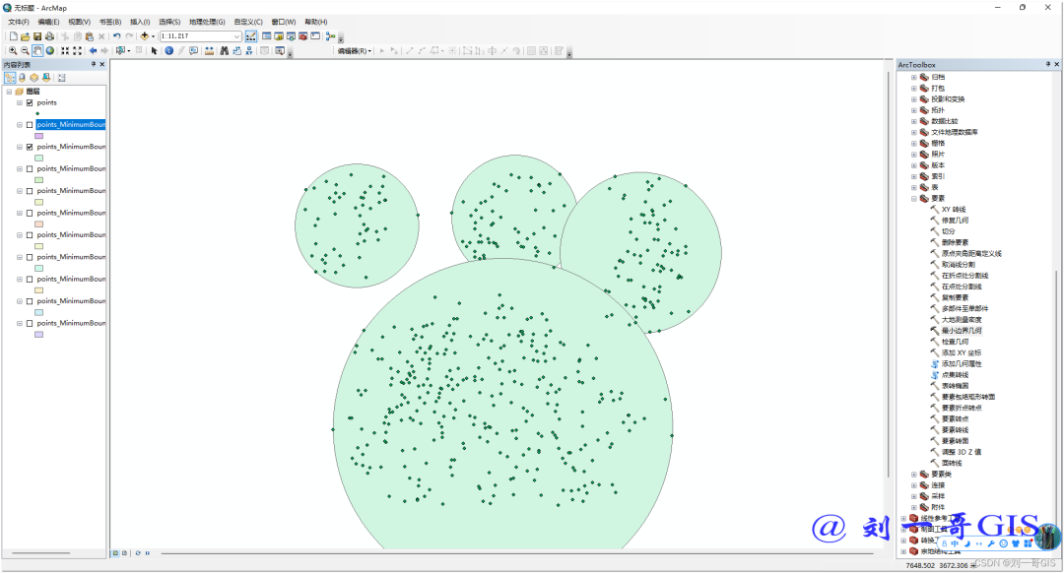Select the Zoom In tool
This screenshot has width=1064, height=573.
point(13,51)
